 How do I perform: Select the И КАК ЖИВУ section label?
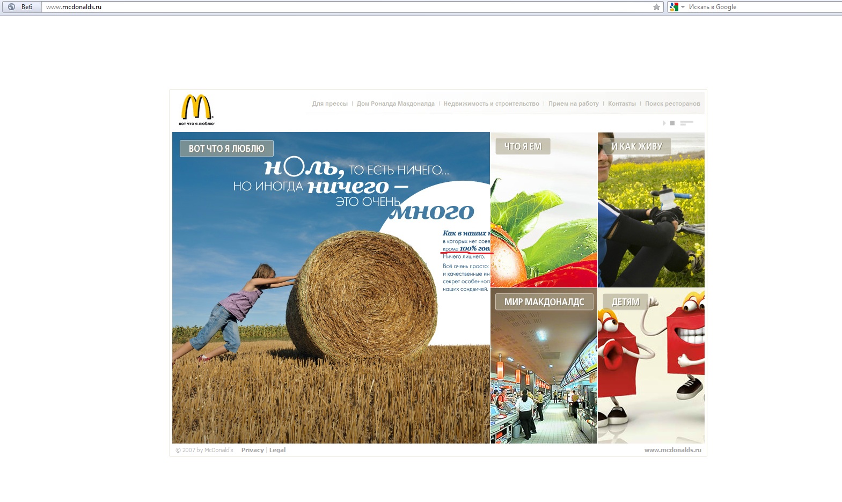pos(636,146)
